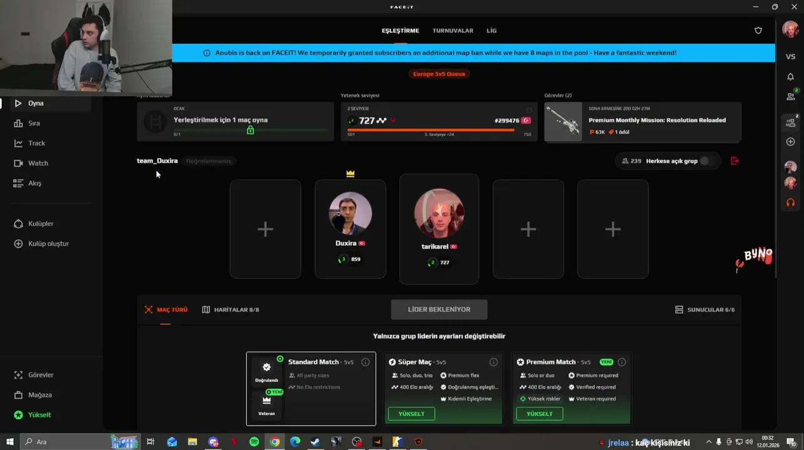Open Google Chrome from the taskbar
This screenshot has height=450, width=804.
click(274, 442)
